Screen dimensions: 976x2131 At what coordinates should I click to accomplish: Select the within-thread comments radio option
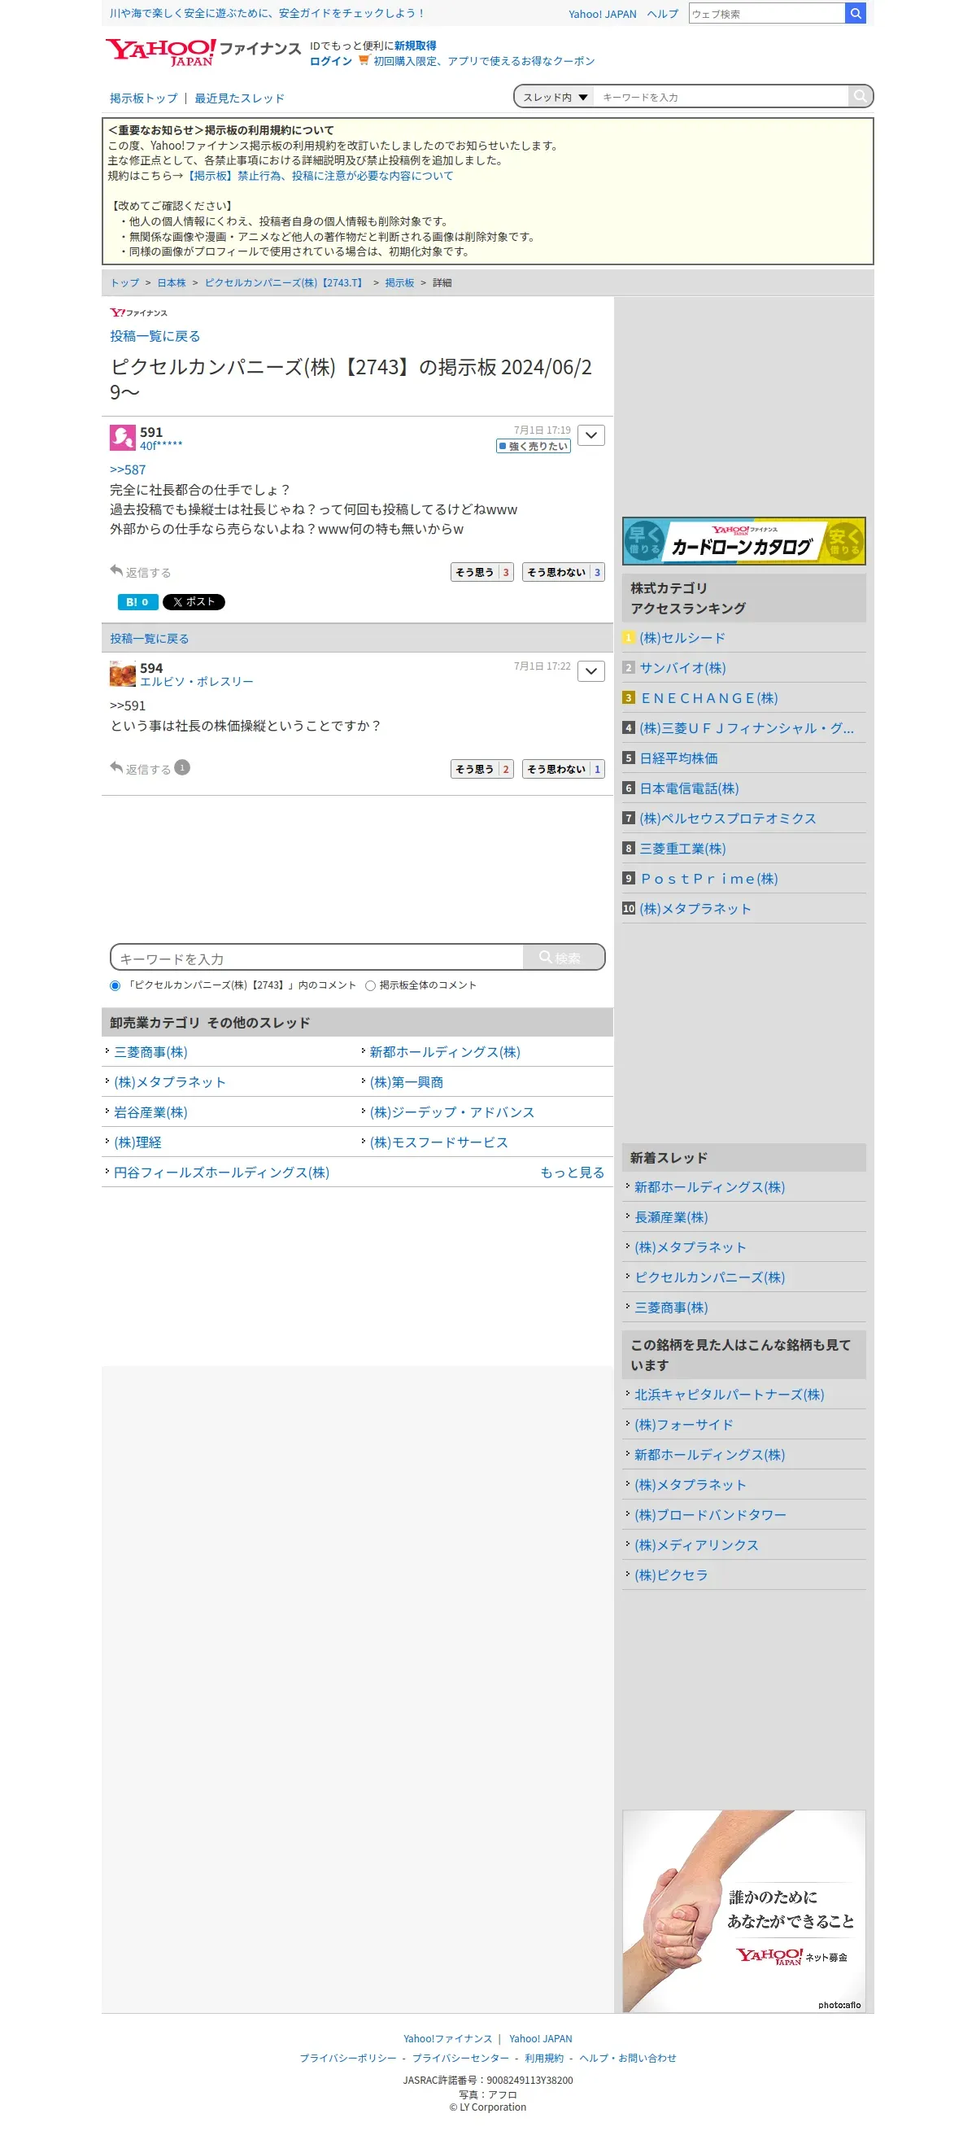[115, 985]
